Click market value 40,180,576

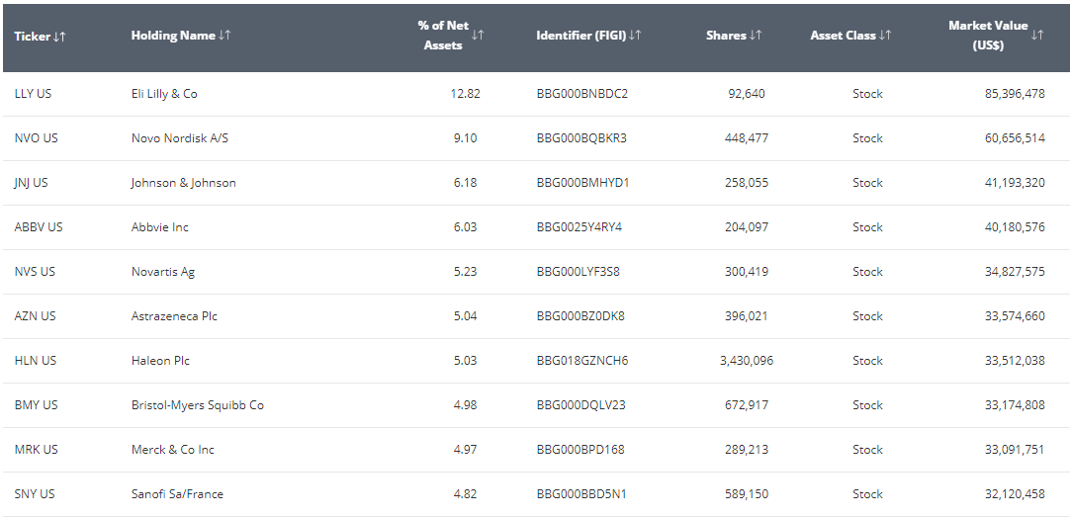point(1015,226)
